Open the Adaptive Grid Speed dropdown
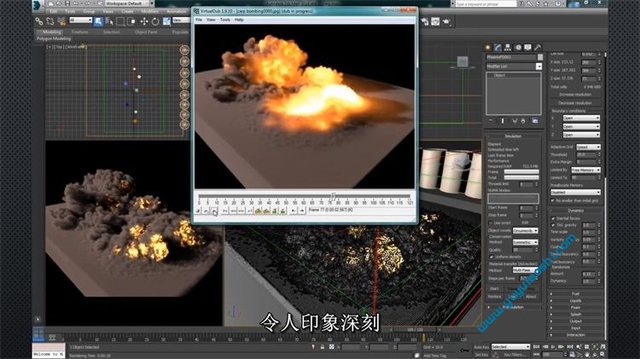The image size is (640, 359). coord(588,147)
